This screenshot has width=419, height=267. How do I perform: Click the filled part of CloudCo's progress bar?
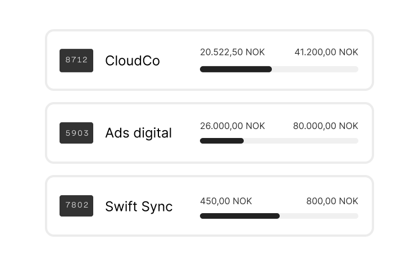[x=236, y=69]
